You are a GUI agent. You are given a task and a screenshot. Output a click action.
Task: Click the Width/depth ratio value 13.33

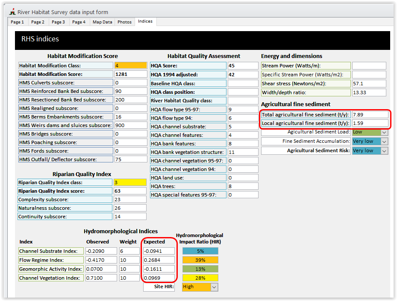pyautogui.click(x=369, y=93)
